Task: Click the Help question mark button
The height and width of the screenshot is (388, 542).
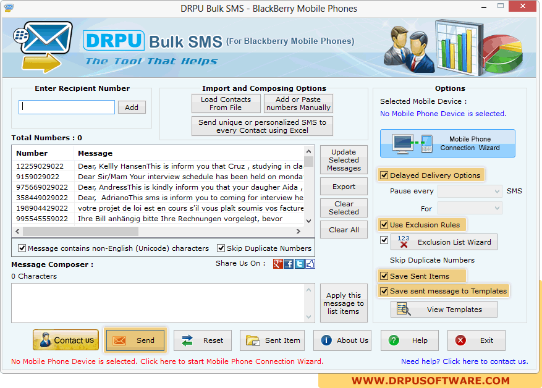Action: tap(409, 340)
